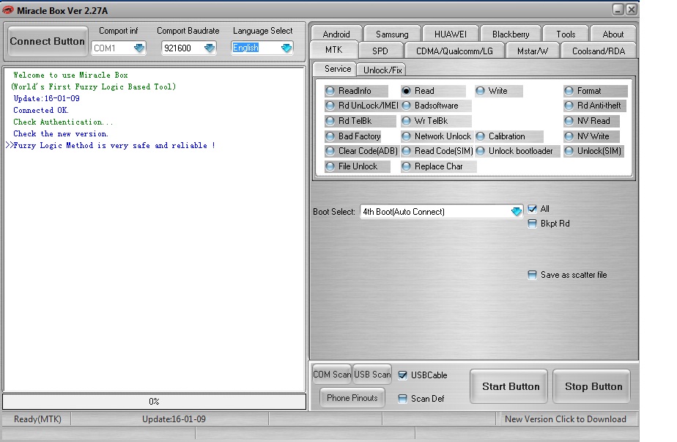677x442 pixels.
Task: Open the Comport inf COM1 dropdown arrow
Action: tap(139, 48)
